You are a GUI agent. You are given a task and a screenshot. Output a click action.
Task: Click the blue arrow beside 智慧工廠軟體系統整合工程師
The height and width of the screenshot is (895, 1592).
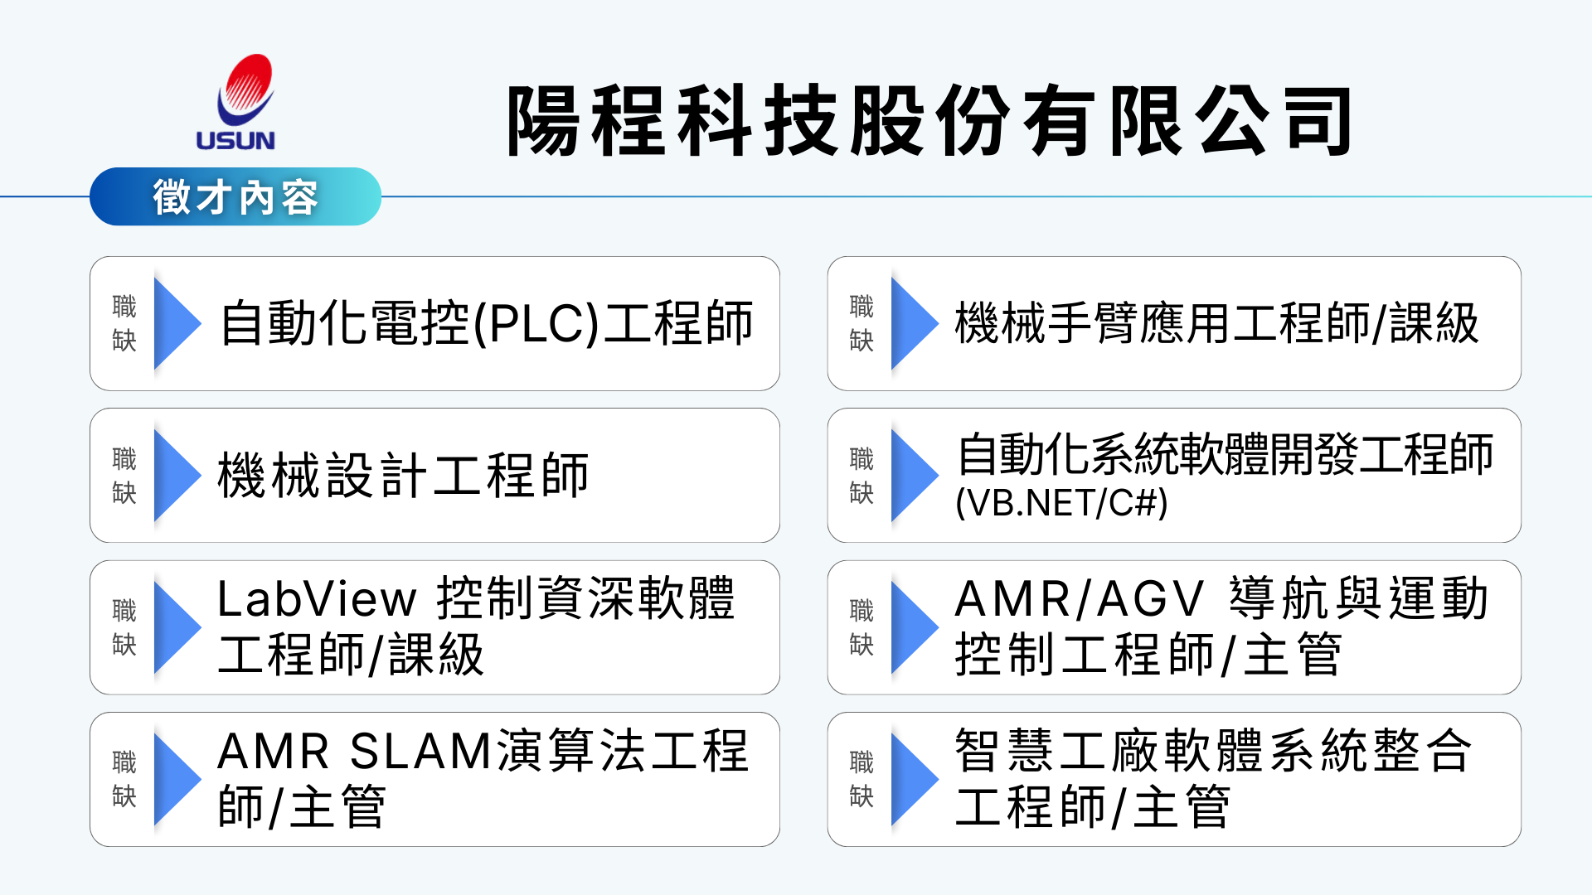(912, 779)
